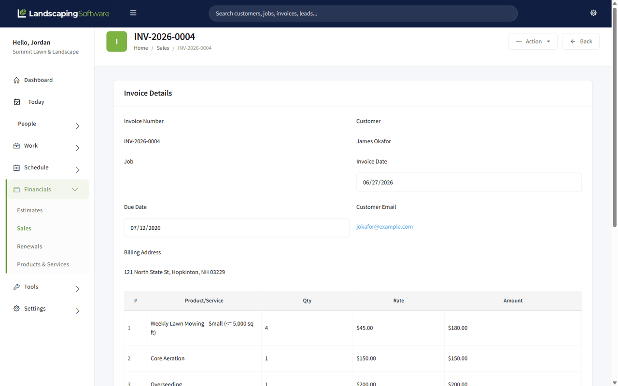Open the settings gear in top bar
This screenshot has width=618, height=386.
(593, 13)
